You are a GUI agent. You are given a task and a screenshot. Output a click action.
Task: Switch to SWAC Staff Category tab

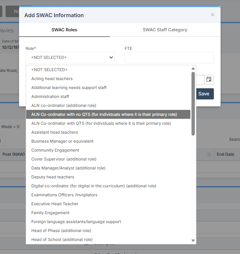(x=165, y=30)
